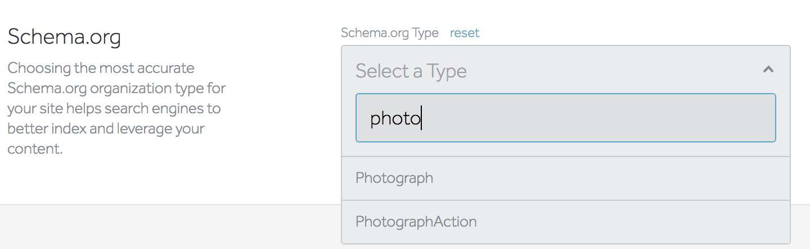This screenshot has height=249, width=810.
Task: Click the Schema.org section heading
Action: point(64,38)
